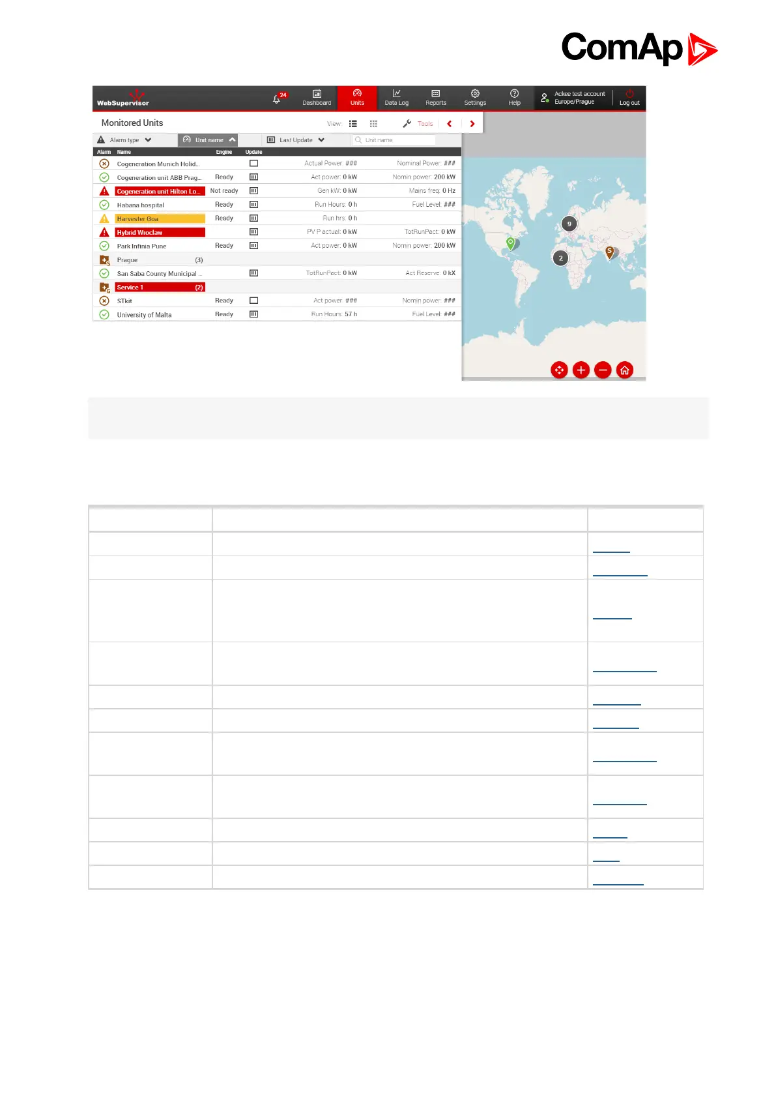Open the Dashboard tab
The height and width of the screenshot is (1098, 776).
pyautogui.click(x=317, y=98)
